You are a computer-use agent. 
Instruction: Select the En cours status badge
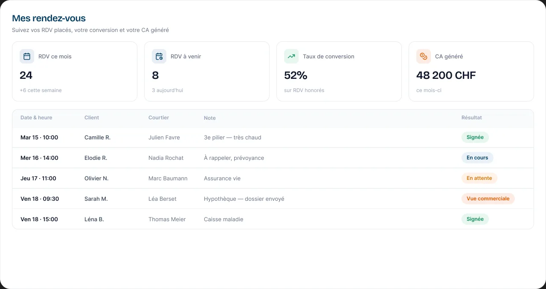tap(477, 158)
